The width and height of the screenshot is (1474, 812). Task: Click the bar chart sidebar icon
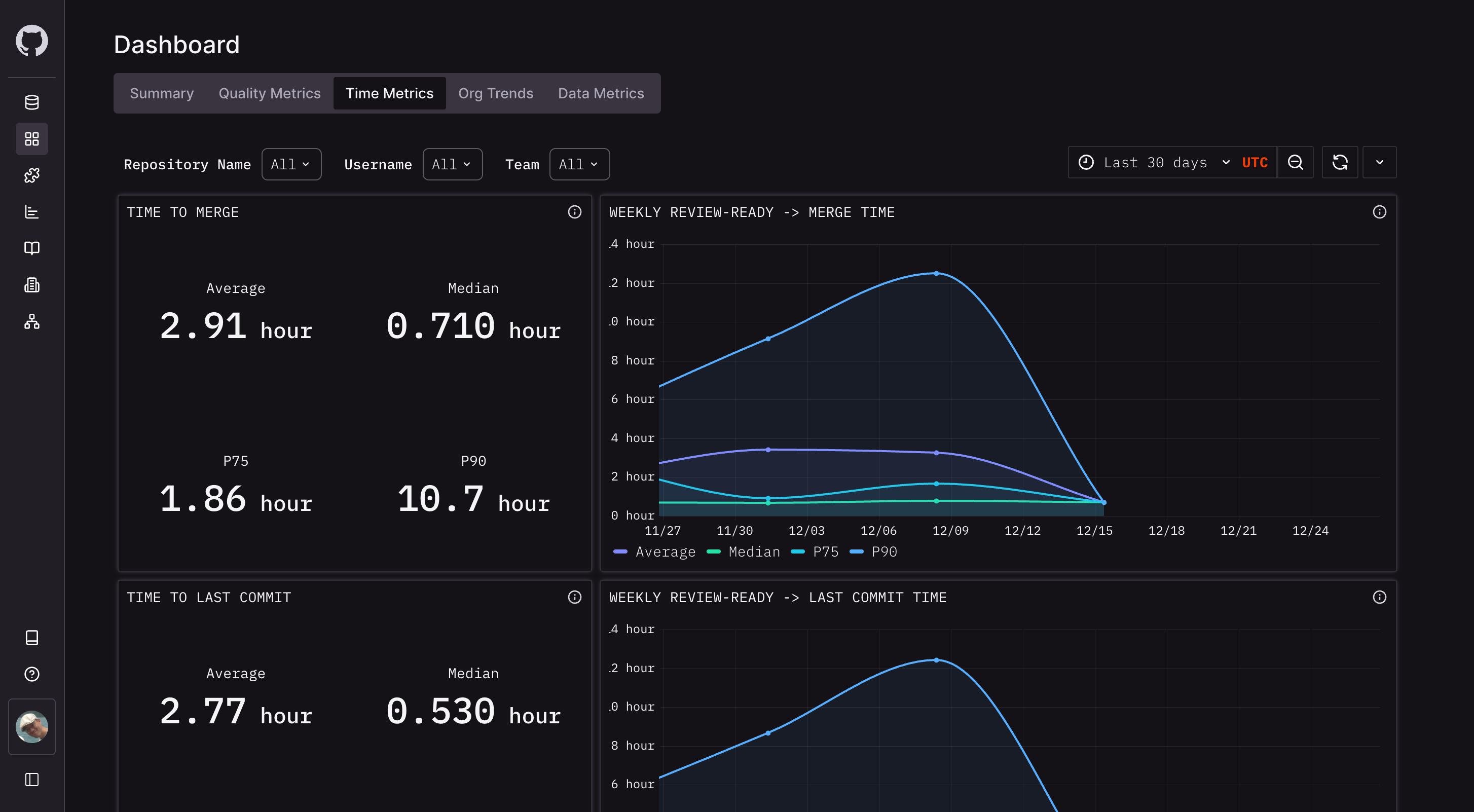click(31, 212)
